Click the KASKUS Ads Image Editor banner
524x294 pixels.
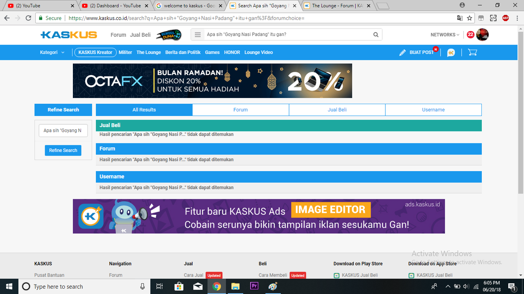coord(259,216)
